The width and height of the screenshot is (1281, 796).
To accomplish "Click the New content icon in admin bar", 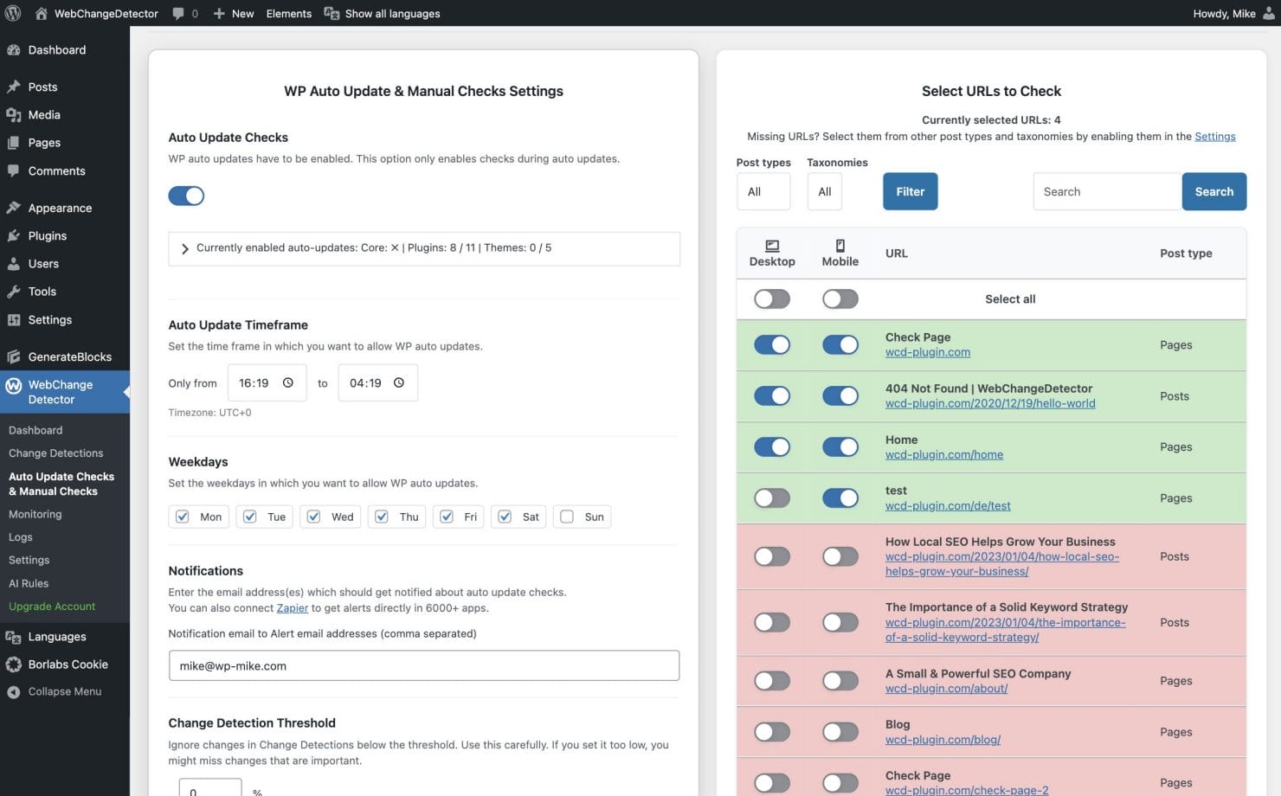I will coord(220,13).
